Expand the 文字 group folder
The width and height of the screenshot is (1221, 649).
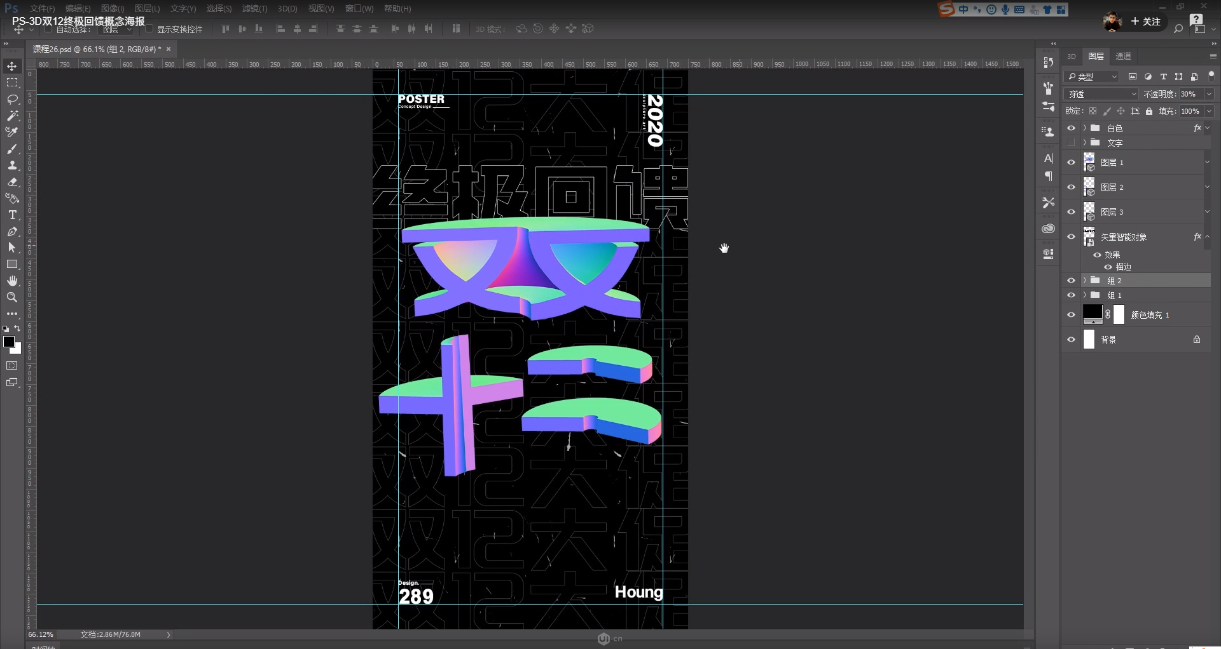(1085, 143)
